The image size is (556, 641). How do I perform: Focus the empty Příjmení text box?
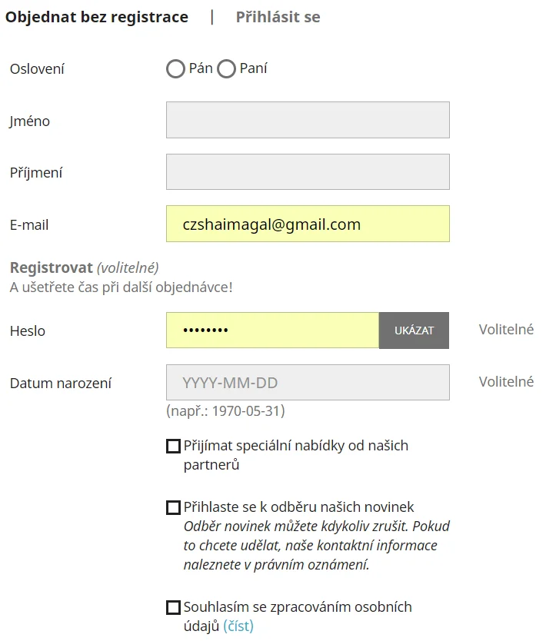pyautogui.click(x=308, y=171)
